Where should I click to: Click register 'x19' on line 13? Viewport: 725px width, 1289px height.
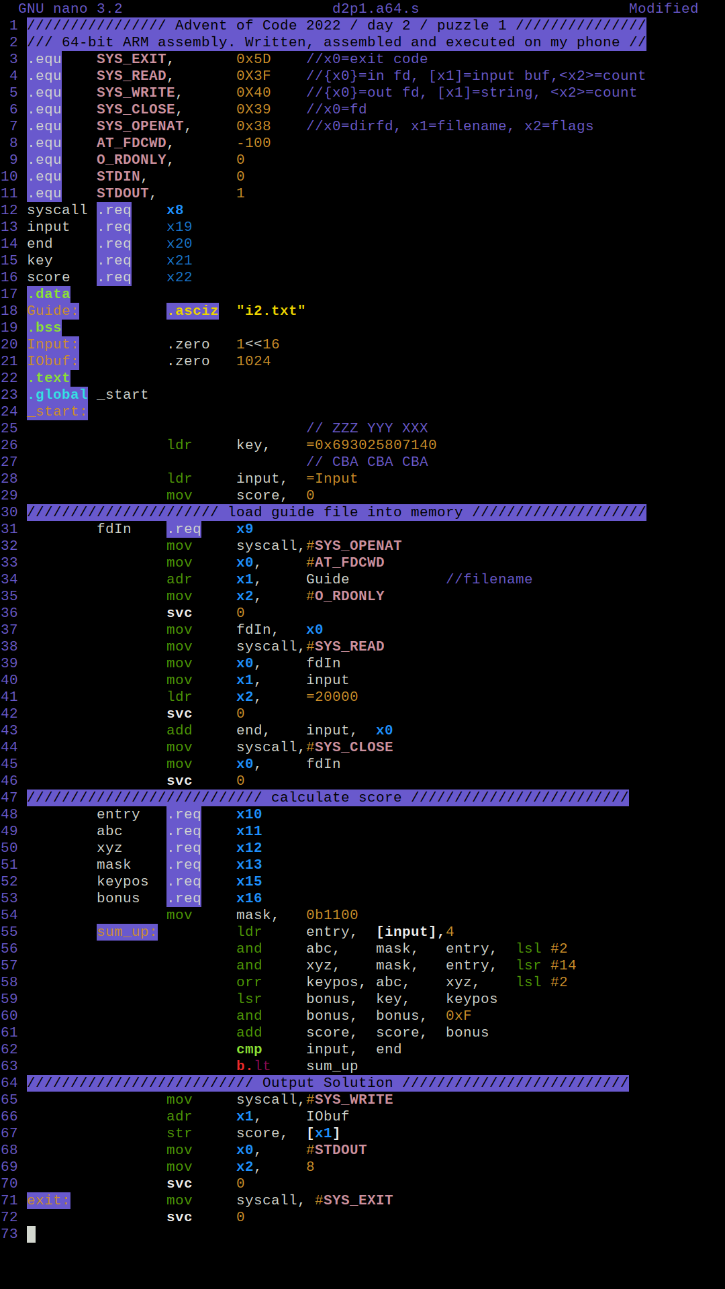click(179, 227)
